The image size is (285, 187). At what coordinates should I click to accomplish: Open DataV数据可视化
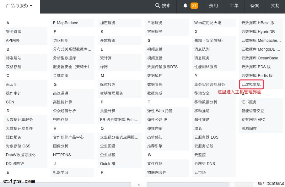click(x=21, y=155)
